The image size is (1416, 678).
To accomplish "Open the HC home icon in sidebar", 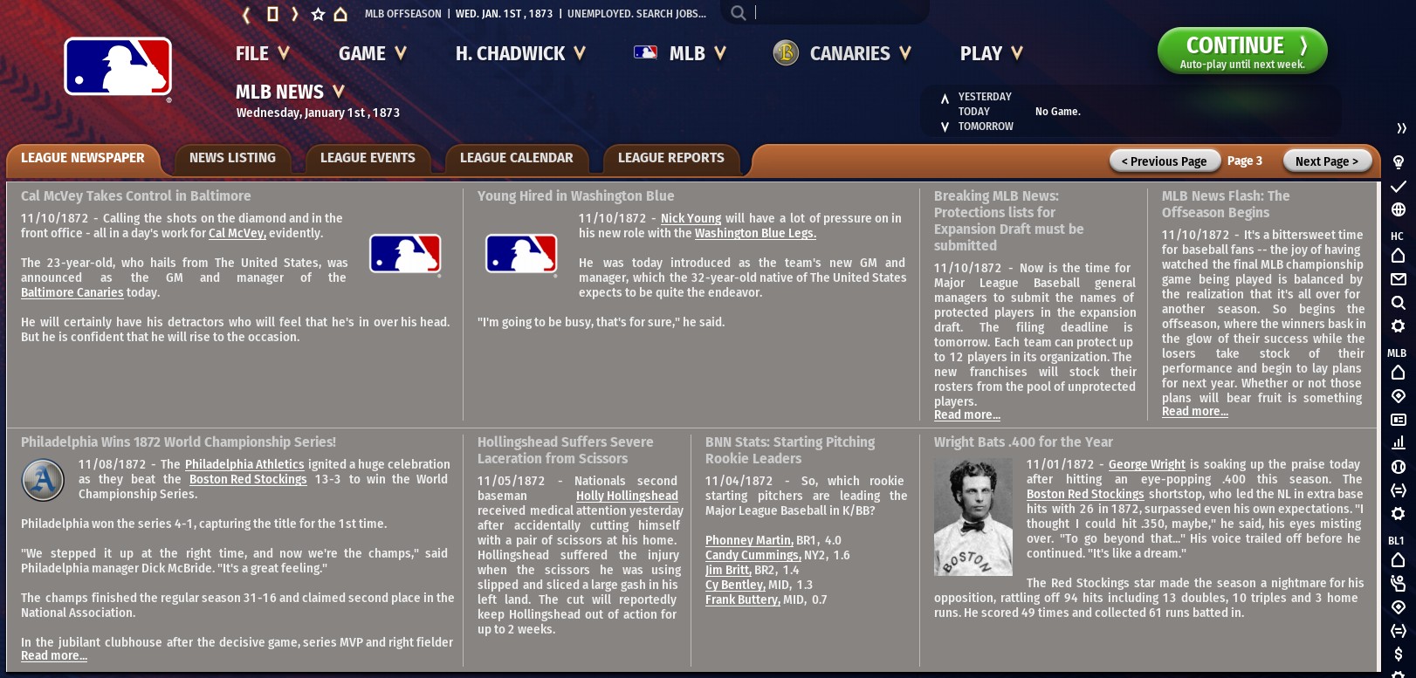I will pyautogui.click(x=1398, y=256).
